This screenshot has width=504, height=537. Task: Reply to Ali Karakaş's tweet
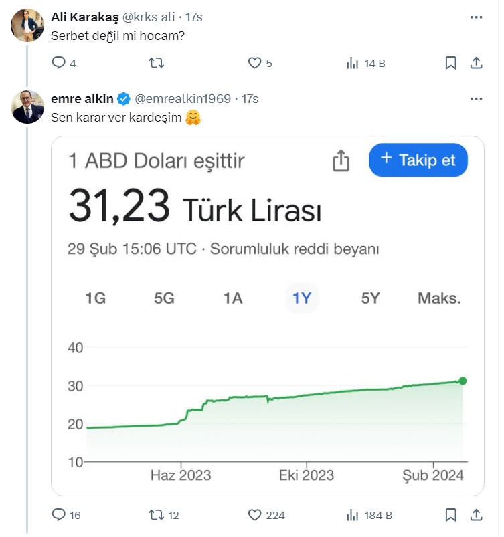click(59, 63)
